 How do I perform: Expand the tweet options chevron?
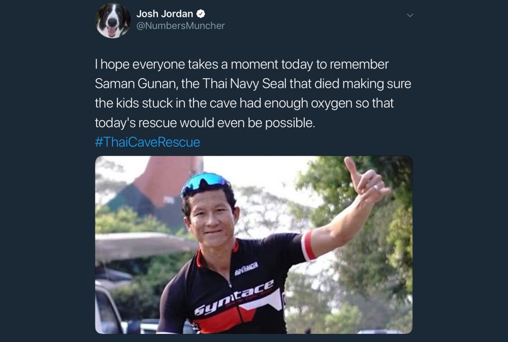[410, 15]
